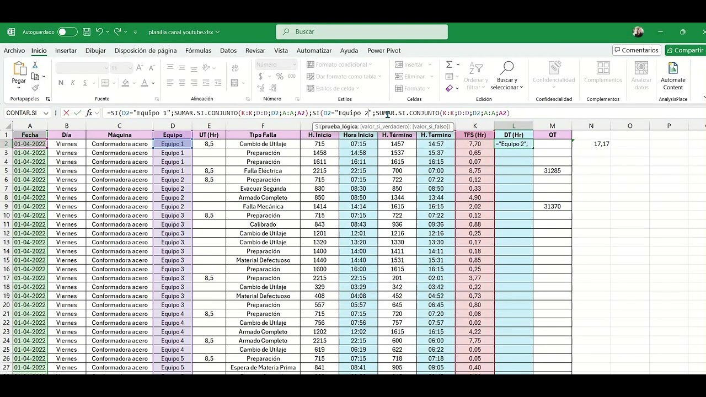Select cell N2 showing 17,17
The image size is (706, 397).
(x=591, y=144)
